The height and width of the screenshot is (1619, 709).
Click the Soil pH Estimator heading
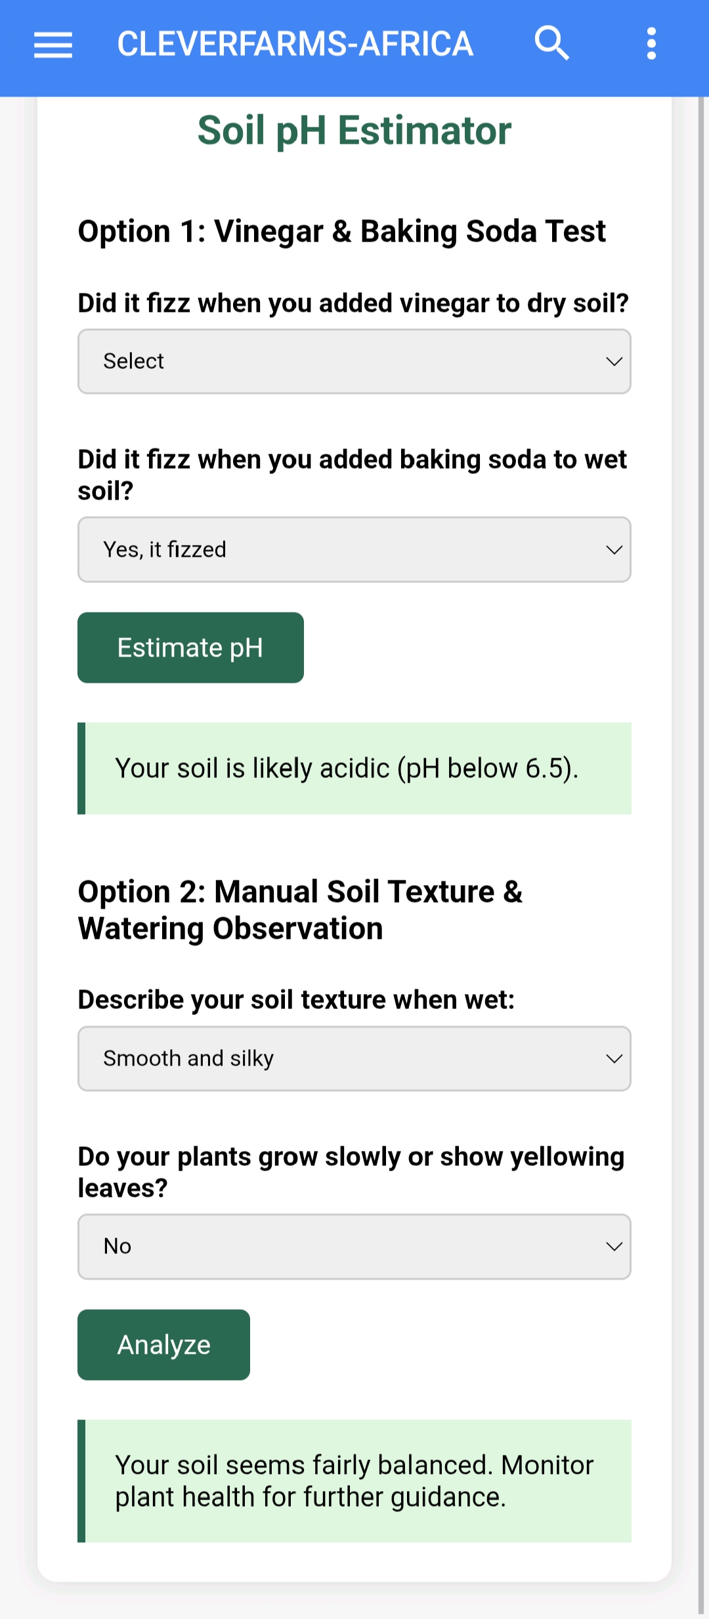pyautogui.click(x=354, y=129)
